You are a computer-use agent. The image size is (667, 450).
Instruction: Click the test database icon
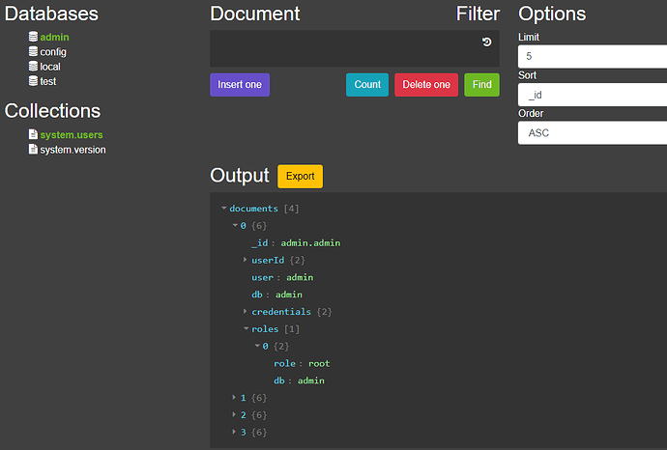[33, 81]
